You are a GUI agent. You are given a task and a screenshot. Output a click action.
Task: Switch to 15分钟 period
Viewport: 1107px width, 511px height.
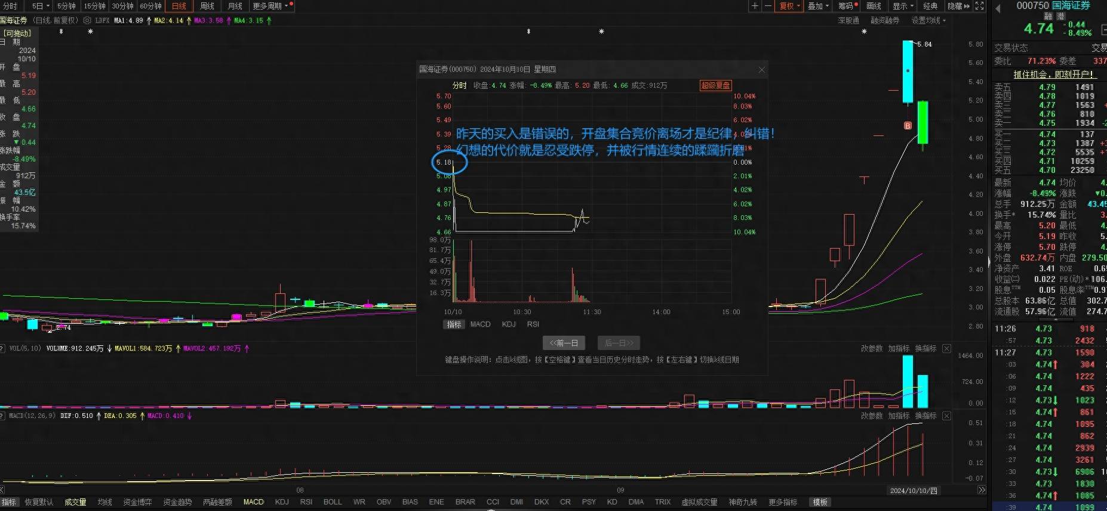94,6
